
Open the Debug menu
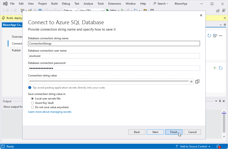[66, 4]
